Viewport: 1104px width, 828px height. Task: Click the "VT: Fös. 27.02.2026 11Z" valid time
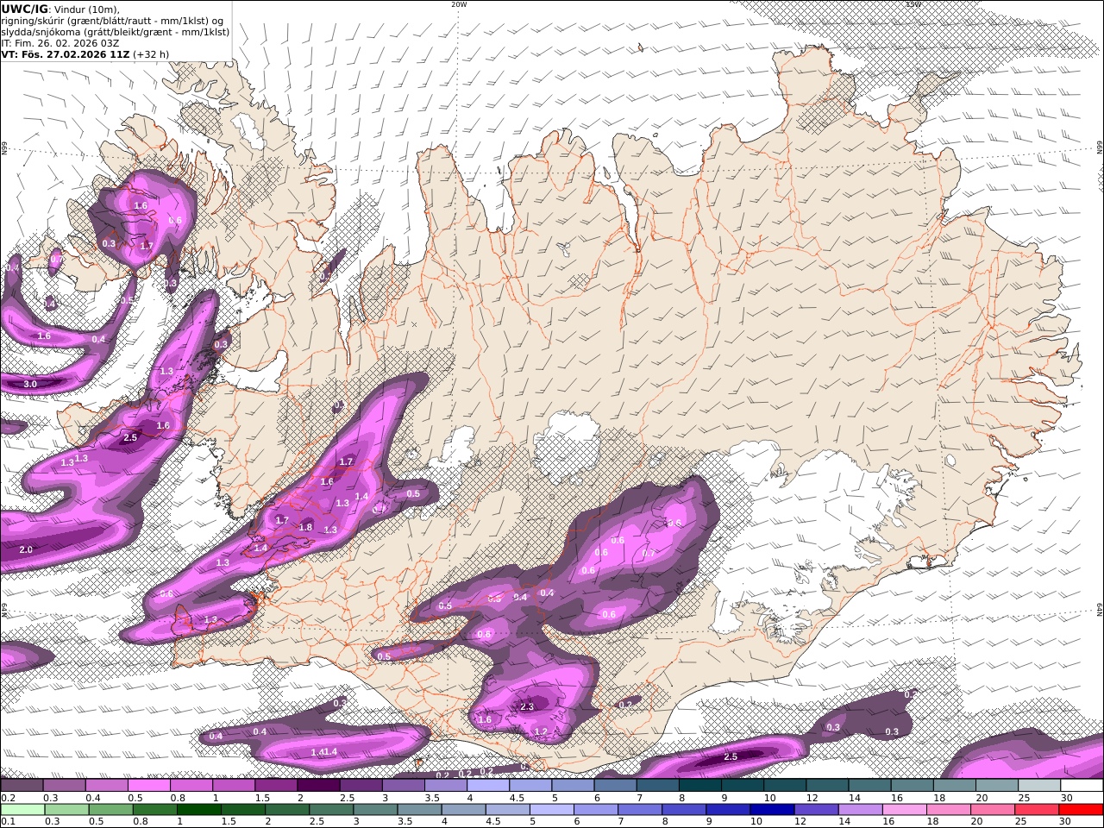pyautogui.click(x=66, y=53)
